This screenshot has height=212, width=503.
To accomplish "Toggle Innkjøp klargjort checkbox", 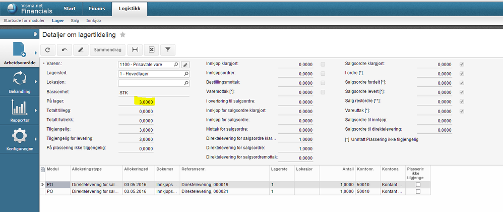I will [323, 64].
